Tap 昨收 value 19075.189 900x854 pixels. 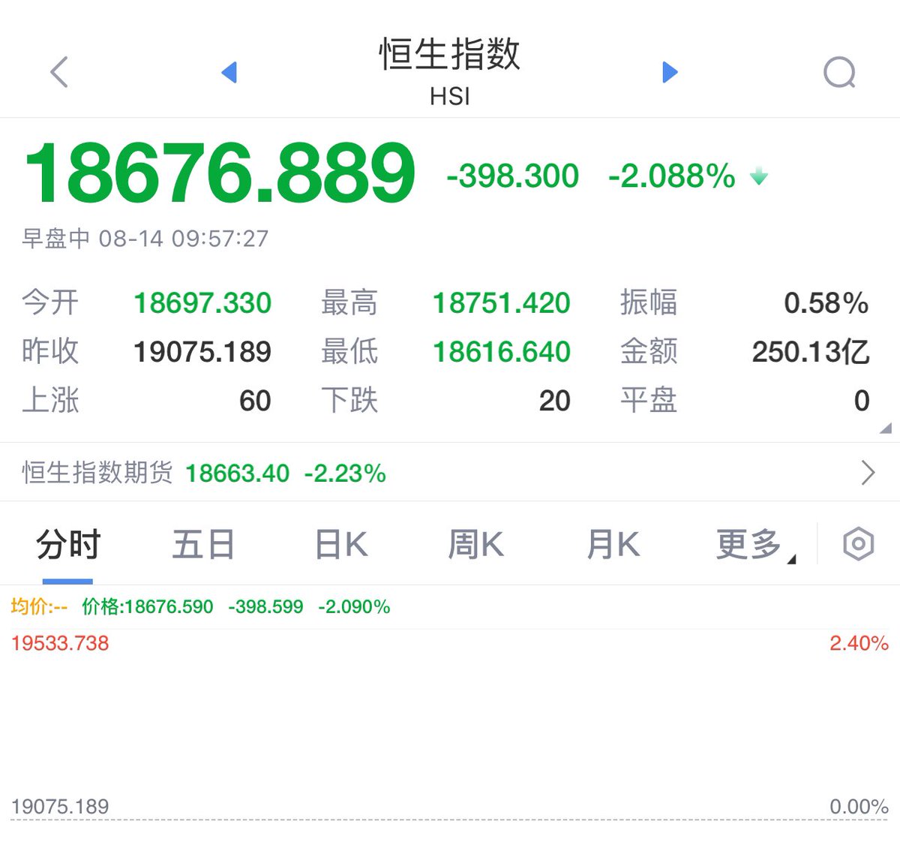pos(202,352)
